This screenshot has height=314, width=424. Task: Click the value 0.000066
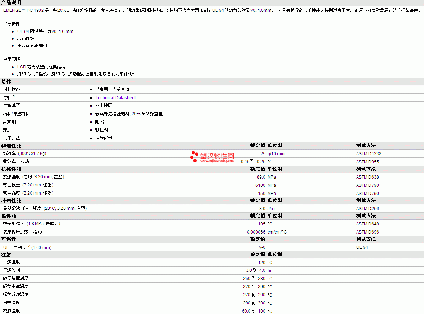pyautogui.click(x=256, y=232)
